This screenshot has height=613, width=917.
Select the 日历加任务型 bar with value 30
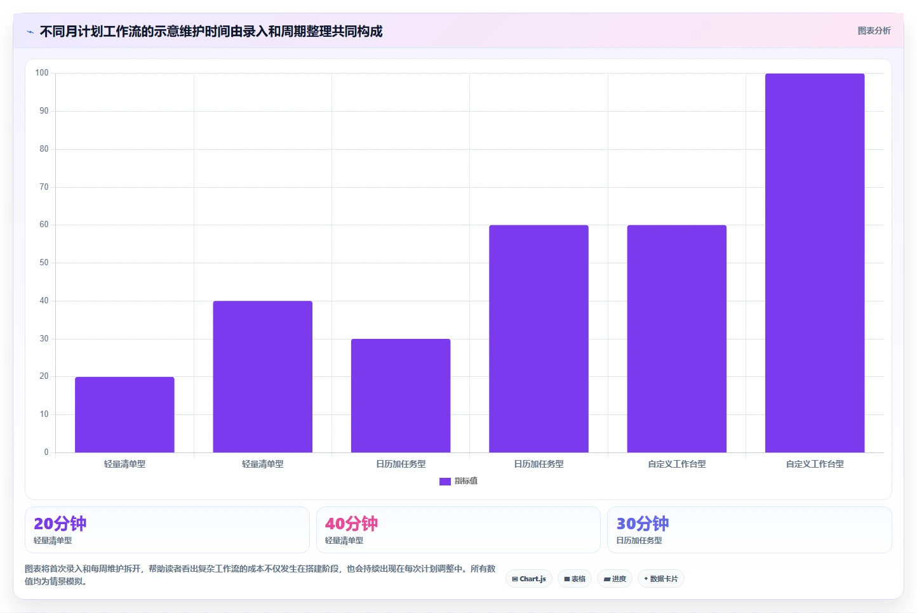tap(401, 396)
